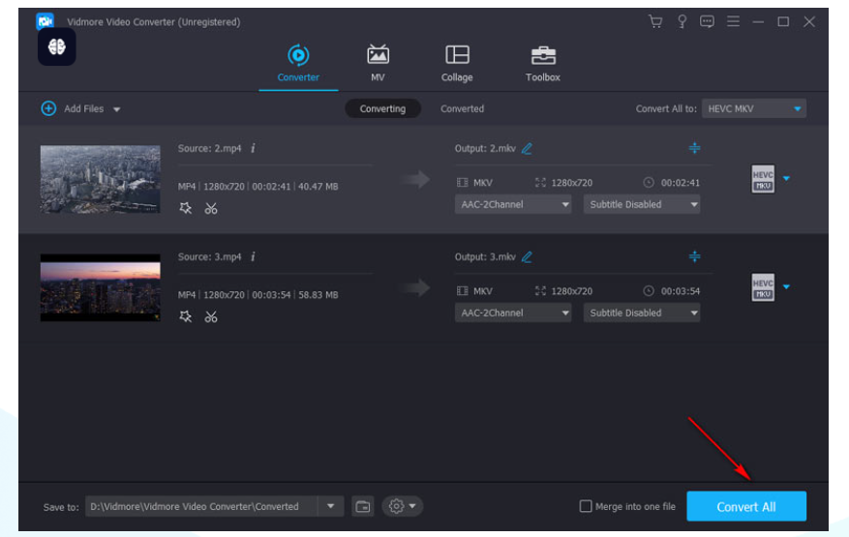Click the brain icon overlay button
This screenshot has width=849, height=537.
click(x=57, y=47)
